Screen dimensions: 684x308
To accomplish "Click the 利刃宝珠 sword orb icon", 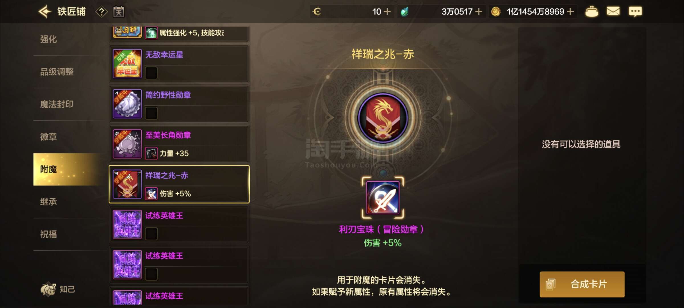I will point(383,198).
